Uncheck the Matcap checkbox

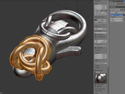tap(95, 72)
